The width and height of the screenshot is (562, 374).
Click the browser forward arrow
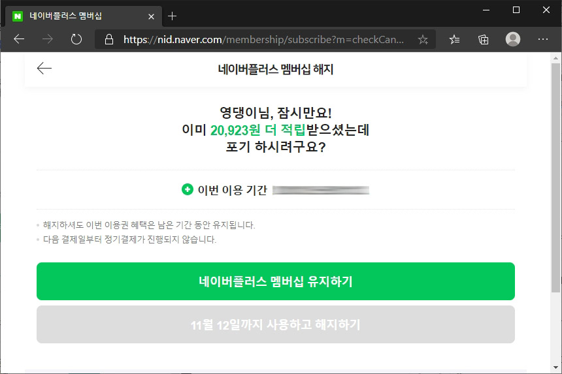[x=47, y=39]
